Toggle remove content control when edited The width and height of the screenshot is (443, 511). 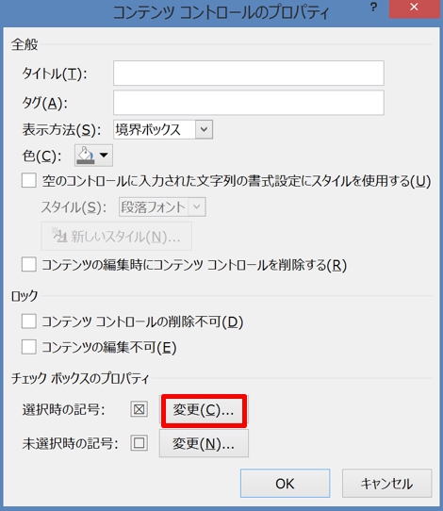pyautogui.click(x=29, y=264)
